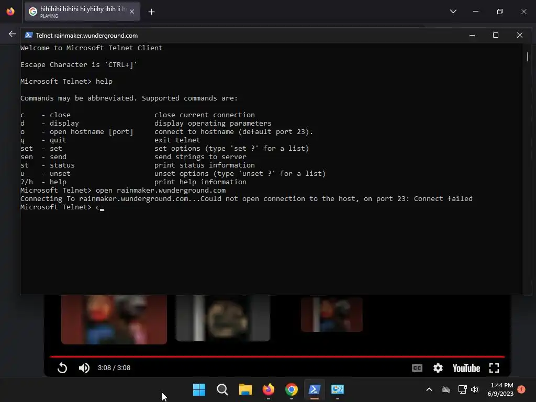This screenshot has width=536, height=402.
Task: Open the Windows Start menu
Action: point(199,389)
